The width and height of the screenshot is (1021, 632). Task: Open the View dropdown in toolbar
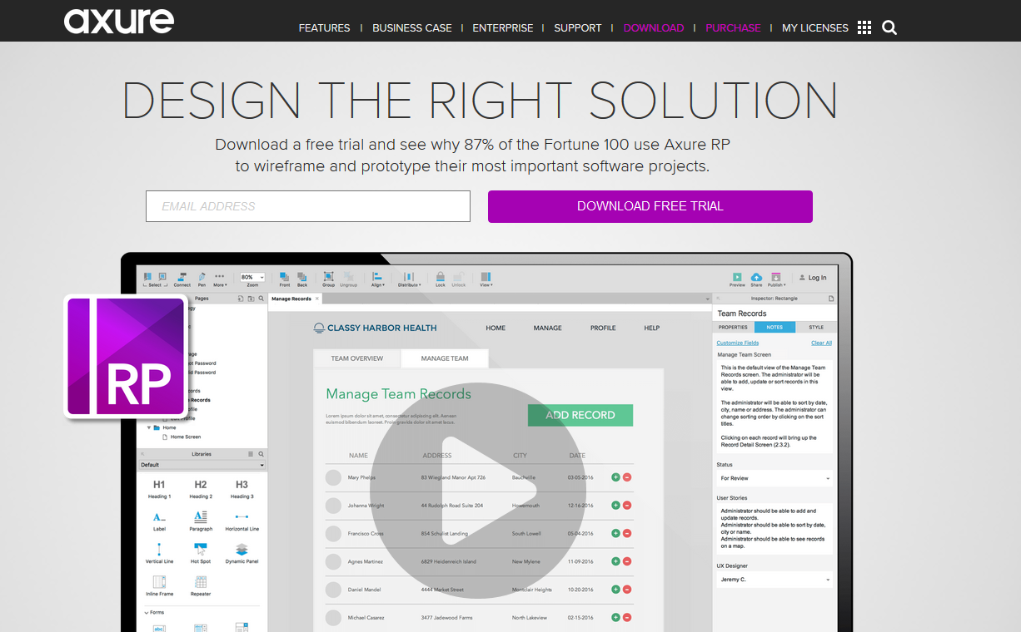pos(486,279)
